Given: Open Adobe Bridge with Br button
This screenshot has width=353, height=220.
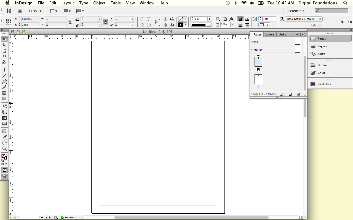Looking at the screenshot, I should tap(20, 11).
